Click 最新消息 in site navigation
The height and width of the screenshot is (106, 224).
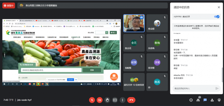106,37
